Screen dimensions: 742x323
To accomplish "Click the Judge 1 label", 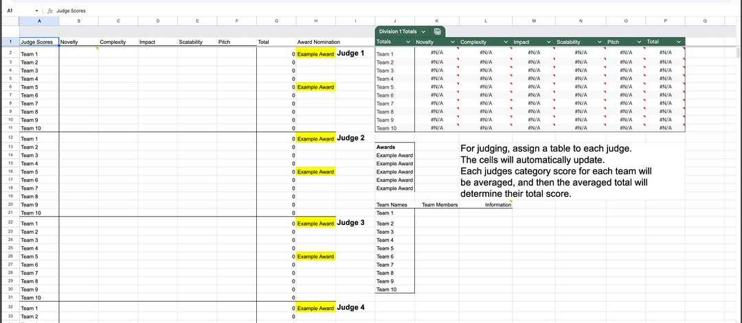I will click(x=350, y=53).
